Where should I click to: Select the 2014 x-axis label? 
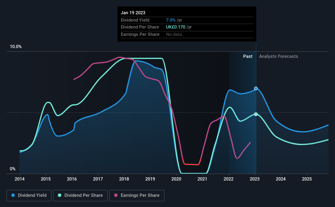coord(20,179)
